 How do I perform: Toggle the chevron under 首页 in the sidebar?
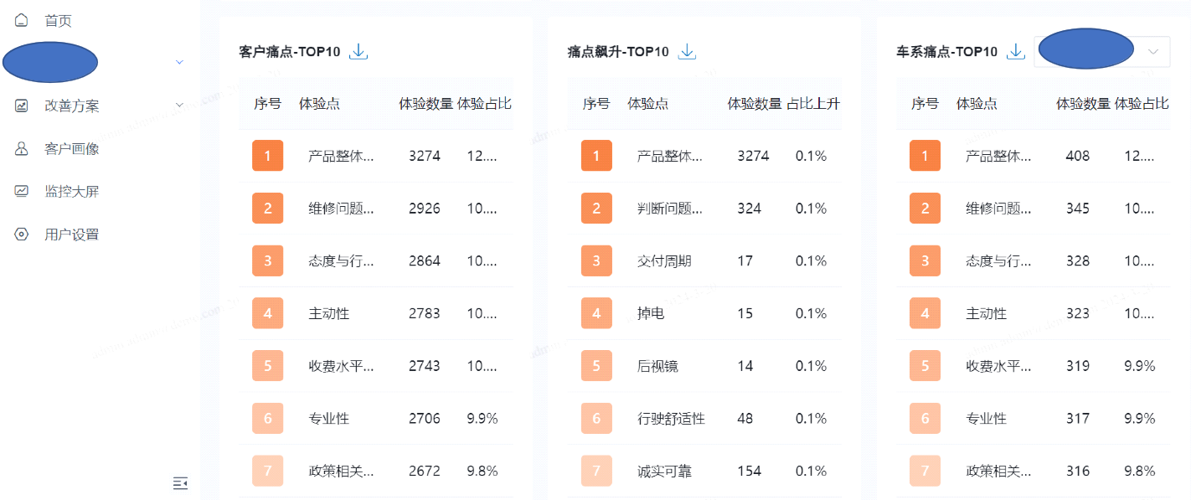[179, 63]
